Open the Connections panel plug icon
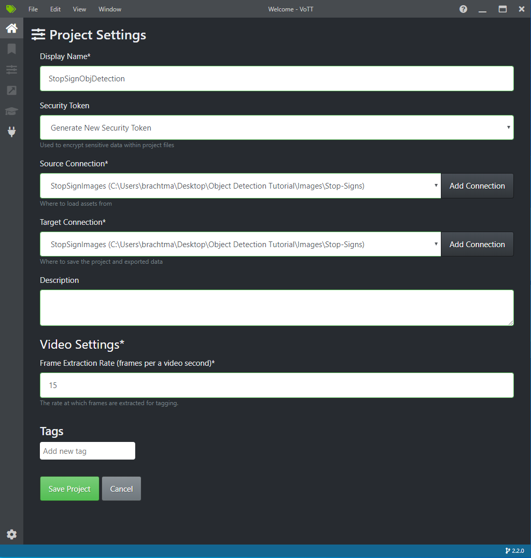Image resolution: width=531 pixels, height=558 pixels. point(11,132)
